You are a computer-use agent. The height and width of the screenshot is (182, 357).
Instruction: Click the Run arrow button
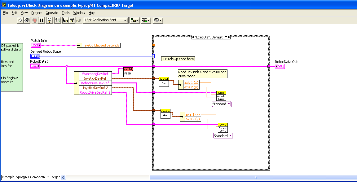(x=20, y=20)
